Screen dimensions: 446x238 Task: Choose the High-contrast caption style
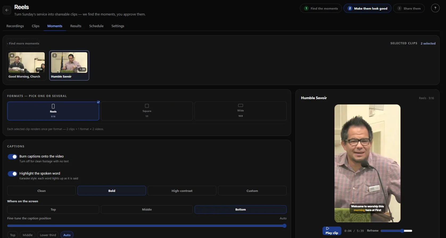(182, 191)
